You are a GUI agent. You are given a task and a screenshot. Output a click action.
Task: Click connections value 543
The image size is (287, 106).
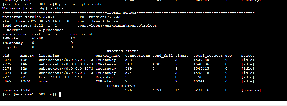coord(129,64)
